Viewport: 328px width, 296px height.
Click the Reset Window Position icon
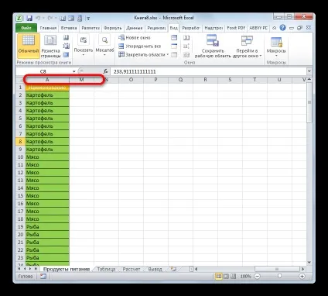pos(186,55)
